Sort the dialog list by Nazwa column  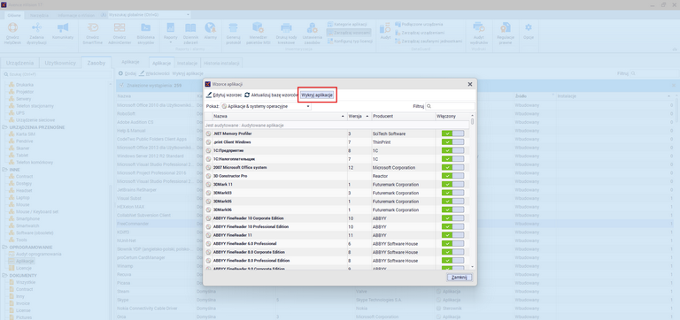click(279, 117)
